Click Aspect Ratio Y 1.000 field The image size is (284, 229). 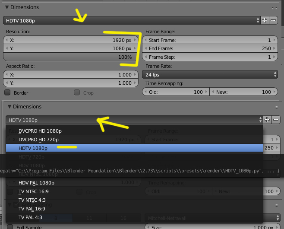pos(71,83)
